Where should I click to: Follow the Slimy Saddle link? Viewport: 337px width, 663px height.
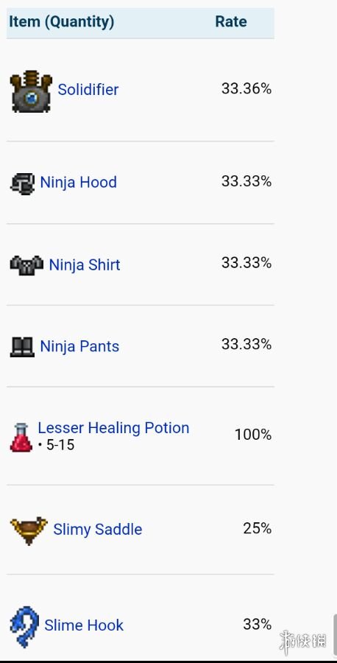point(98,530)
